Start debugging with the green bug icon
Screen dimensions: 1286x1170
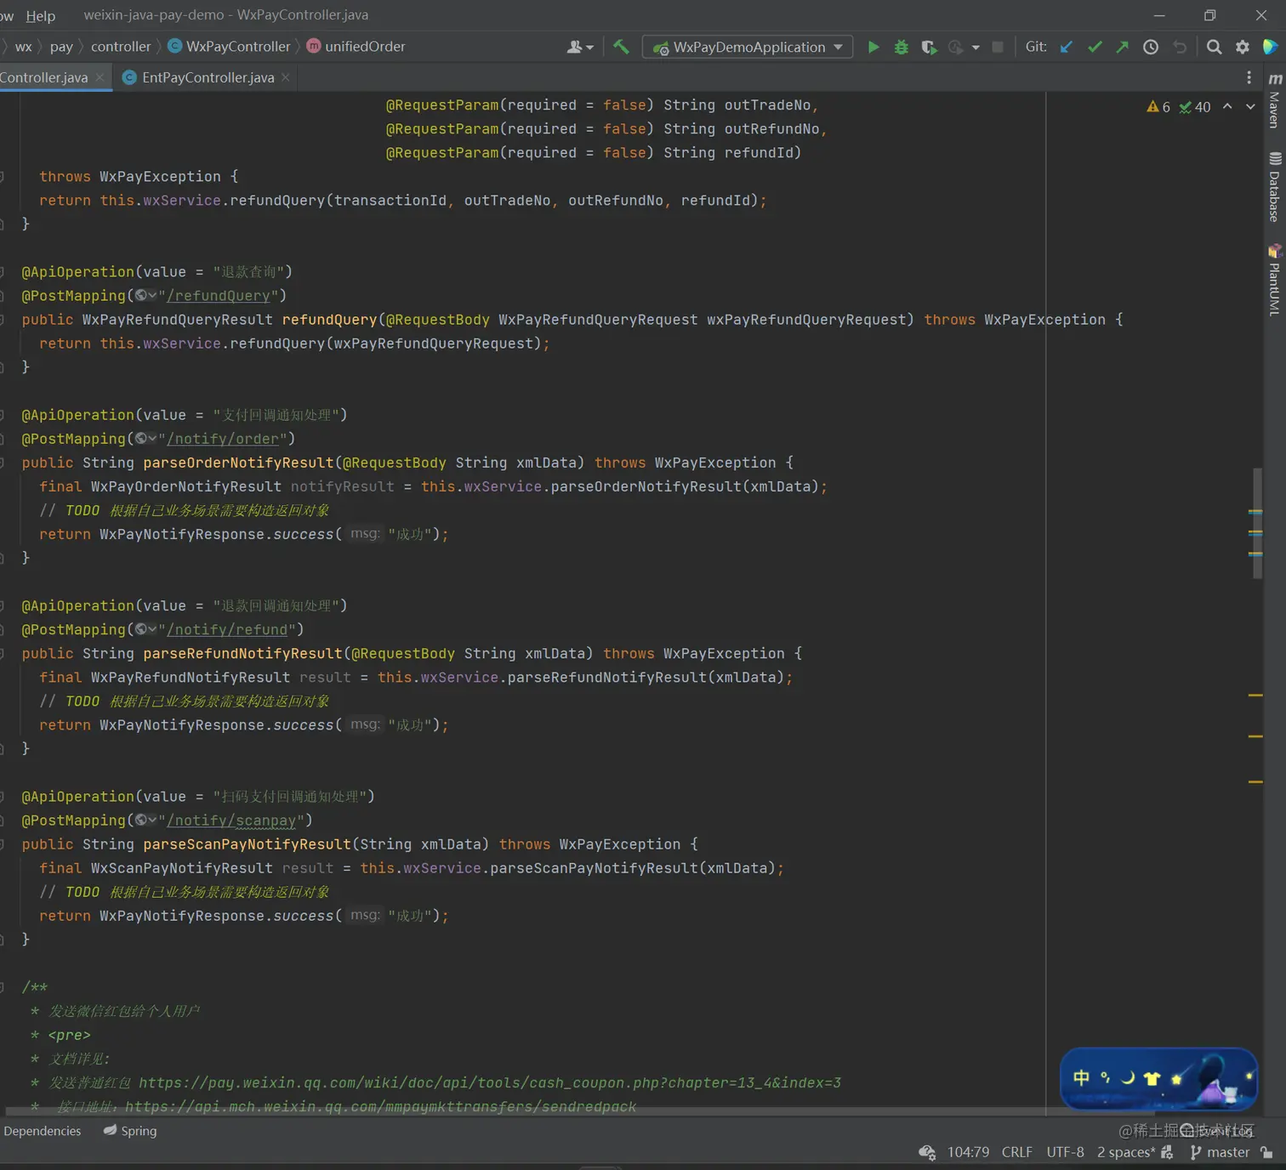902,48
